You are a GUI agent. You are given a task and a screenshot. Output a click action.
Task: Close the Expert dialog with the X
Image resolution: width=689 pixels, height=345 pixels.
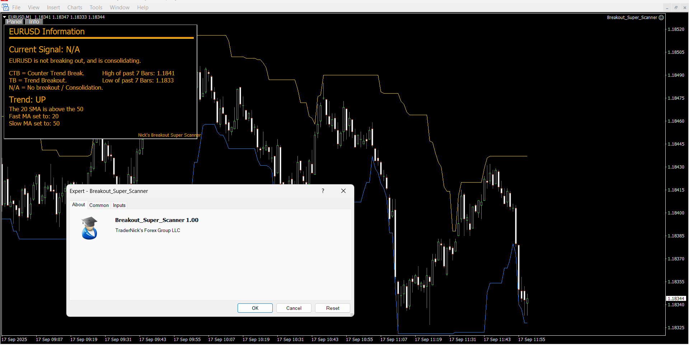[343, 191]
